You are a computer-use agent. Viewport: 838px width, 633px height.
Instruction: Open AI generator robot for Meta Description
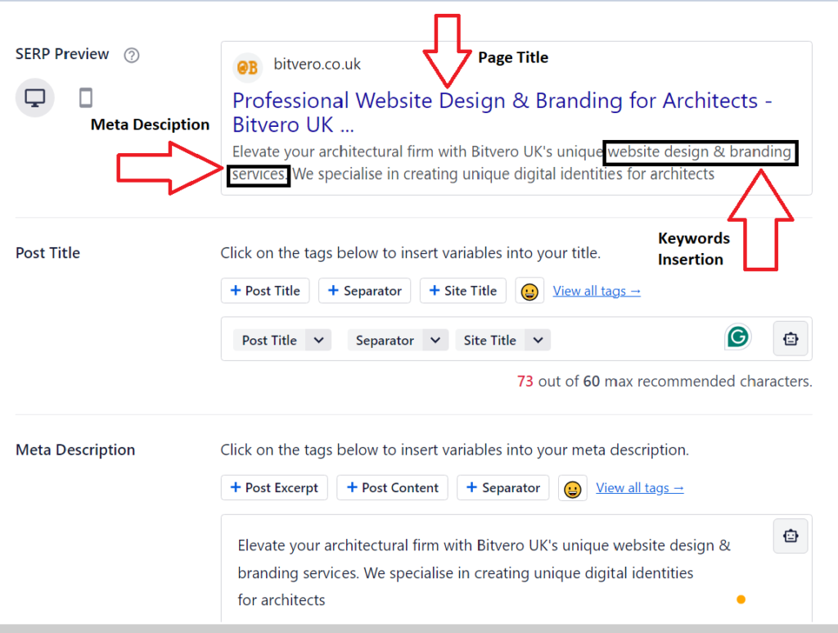coord(791,536)
